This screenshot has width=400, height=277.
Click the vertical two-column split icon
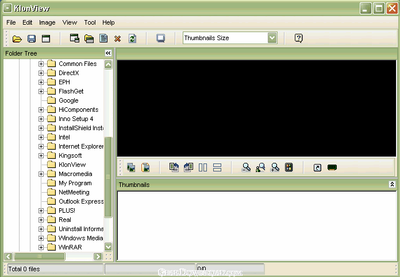point(203,167)
